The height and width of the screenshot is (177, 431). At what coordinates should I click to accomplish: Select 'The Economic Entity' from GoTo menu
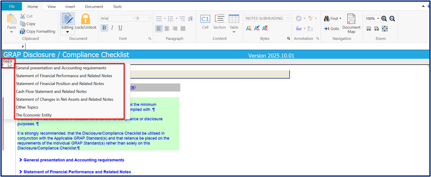point(33,115)
